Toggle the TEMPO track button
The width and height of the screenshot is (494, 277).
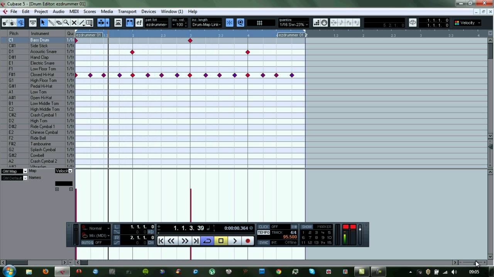(264, 232)
